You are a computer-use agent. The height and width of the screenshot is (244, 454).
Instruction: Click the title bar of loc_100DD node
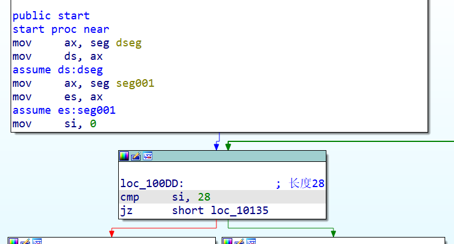click(222, 156)
